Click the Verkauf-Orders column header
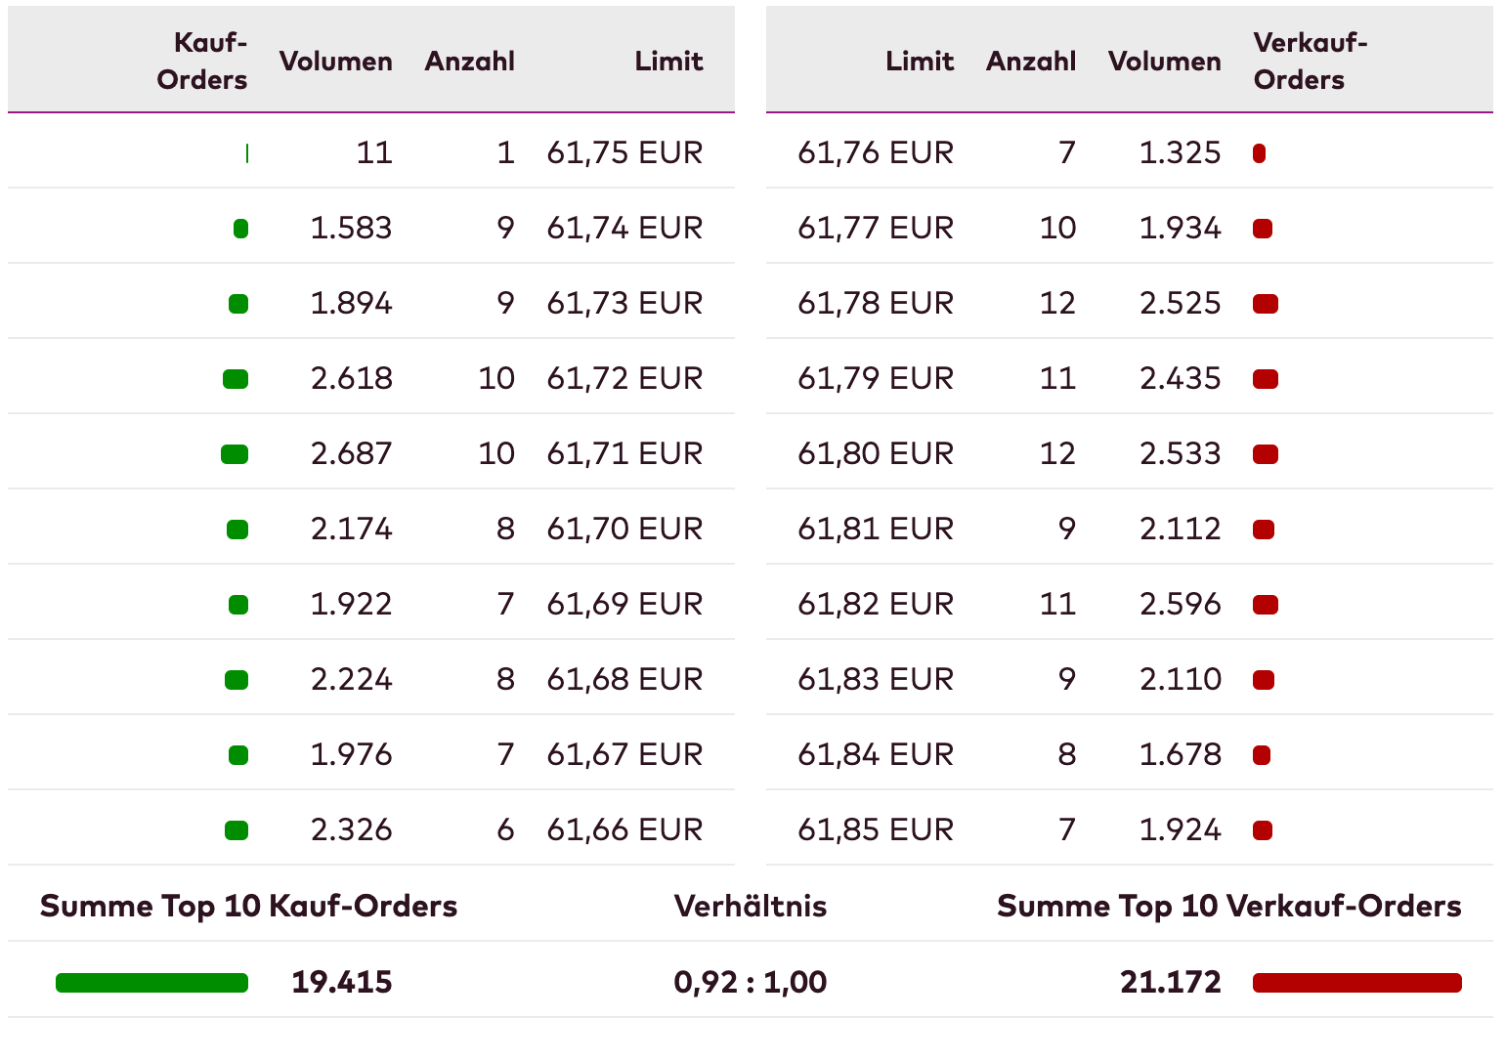 click(1310, 61)
